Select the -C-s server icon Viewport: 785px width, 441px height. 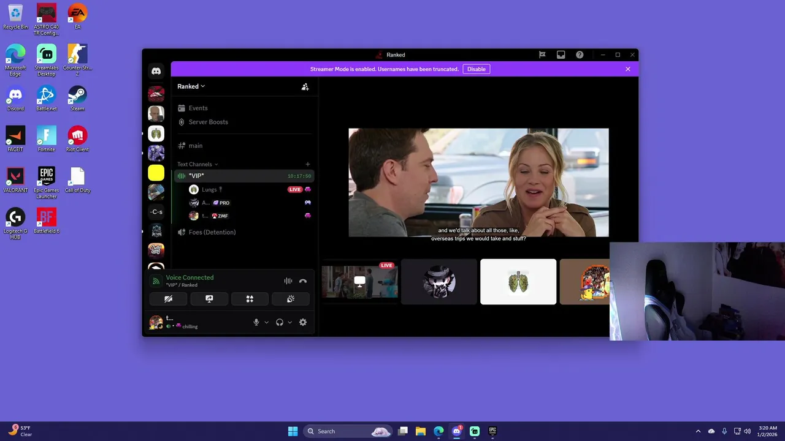click(x=156, y=212)
